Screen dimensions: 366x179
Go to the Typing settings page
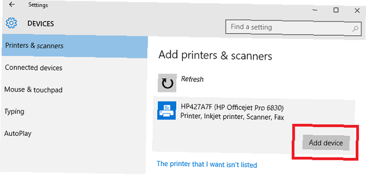click(x=14, y=112)
